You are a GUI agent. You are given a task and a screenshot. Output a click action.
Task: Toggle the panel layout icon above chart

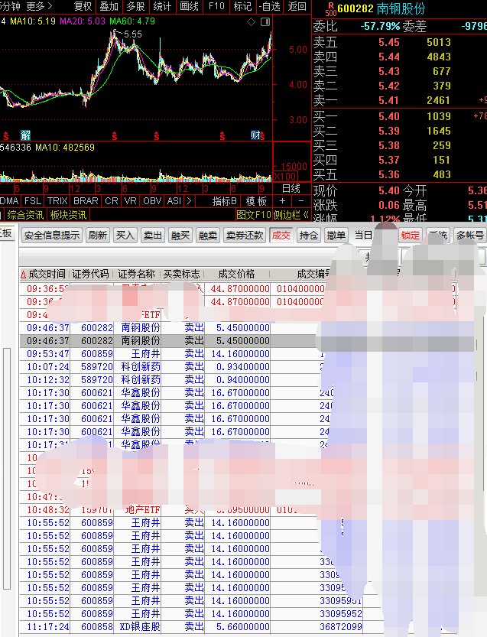[265, 22]
